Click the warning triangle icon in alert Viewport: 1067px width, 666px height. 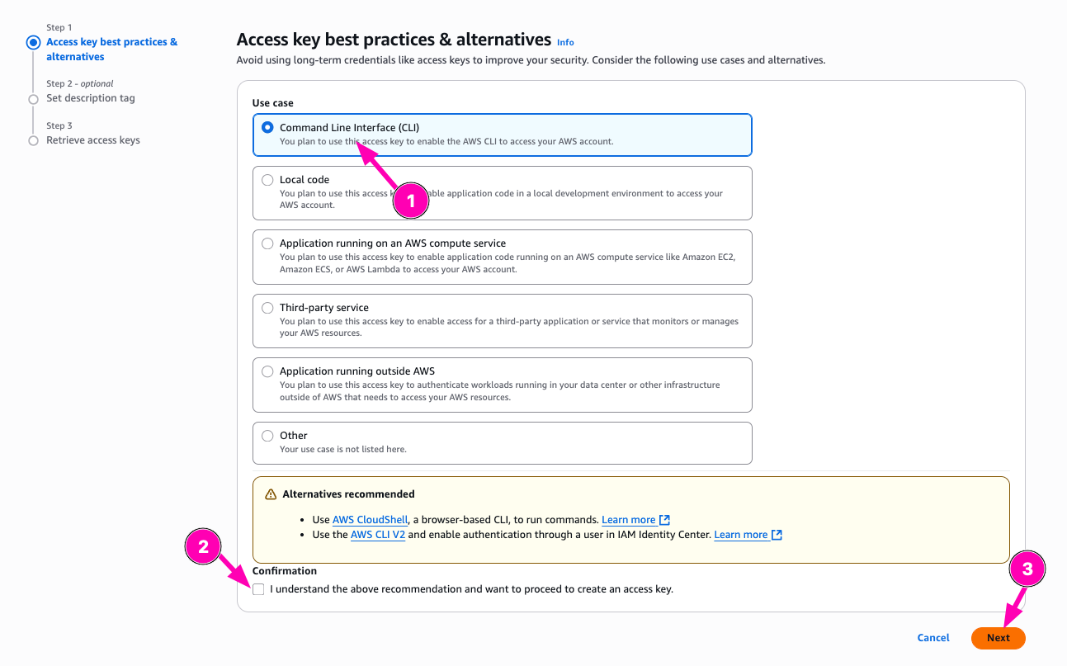point(271,494)
